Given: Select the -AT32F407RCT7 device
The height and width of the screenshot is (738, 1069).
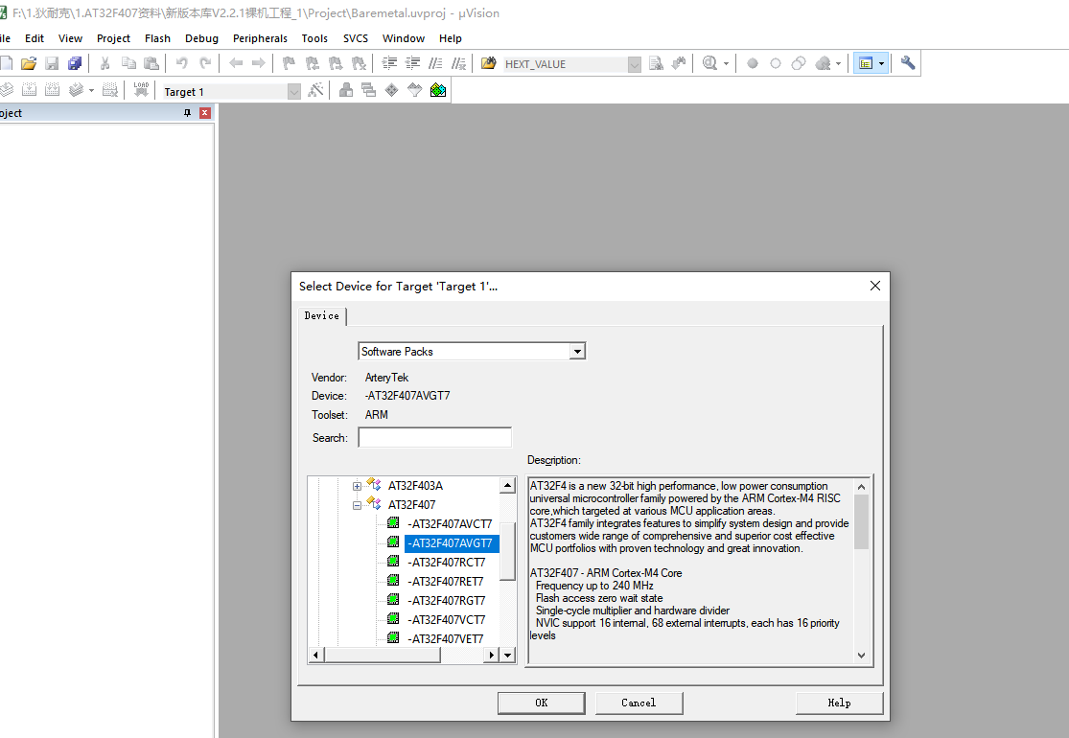Looking at the screenshot, I should [447, 563].
